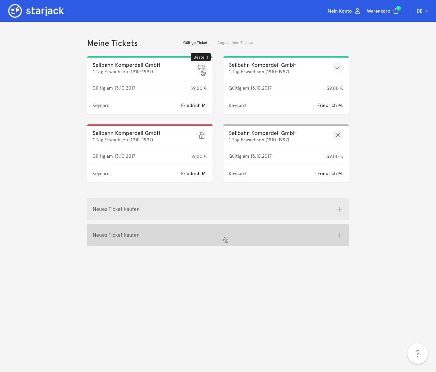
Task: Click first Neues Ticket kaufen bar
Action: click(218, 209)
